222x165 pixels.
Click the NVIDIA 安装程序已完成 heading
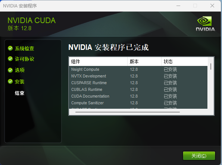(x=109, y=47)
